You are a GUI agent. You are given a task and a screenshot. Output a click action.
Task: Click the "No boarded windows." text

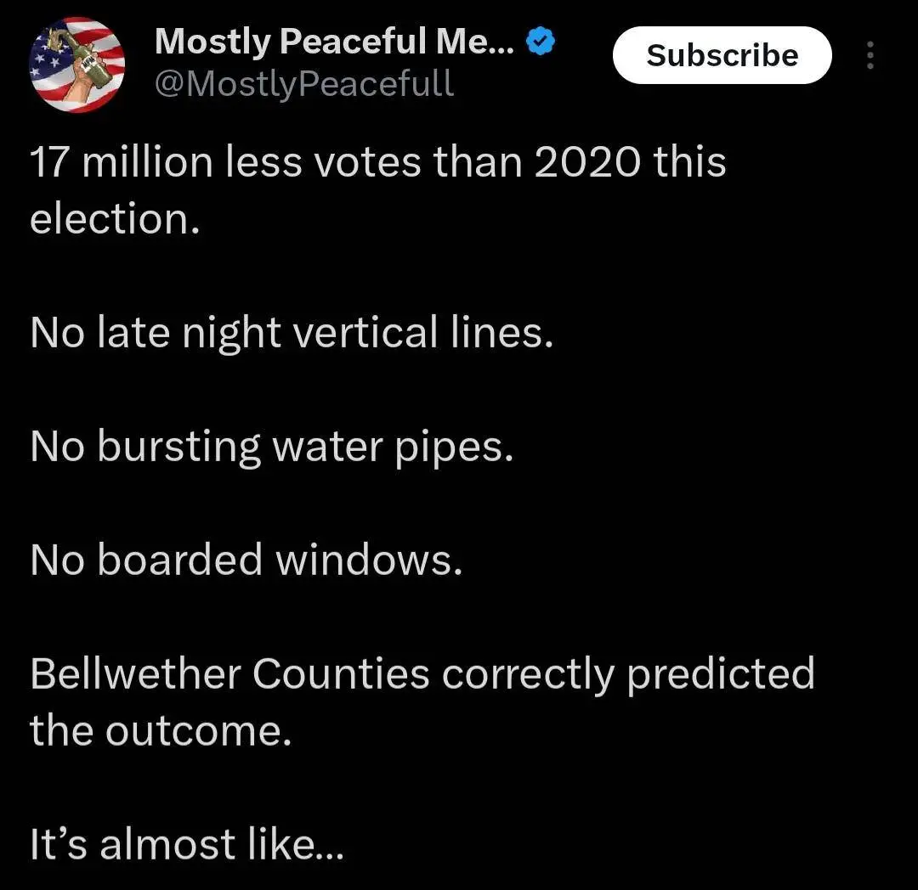click(246, 560)
